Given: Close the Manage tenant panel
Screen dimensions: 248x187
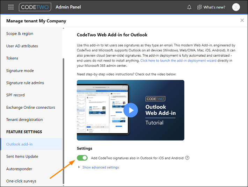Looking at the screenshot, I should 242,20.
